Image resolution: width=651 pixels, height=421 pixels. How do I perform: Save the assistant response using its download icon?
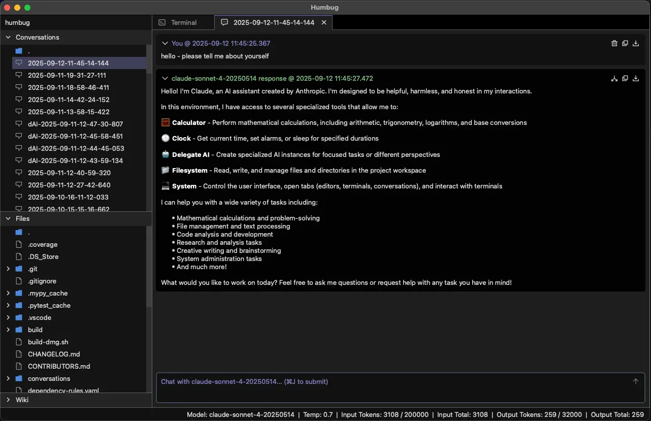(635, 78)
